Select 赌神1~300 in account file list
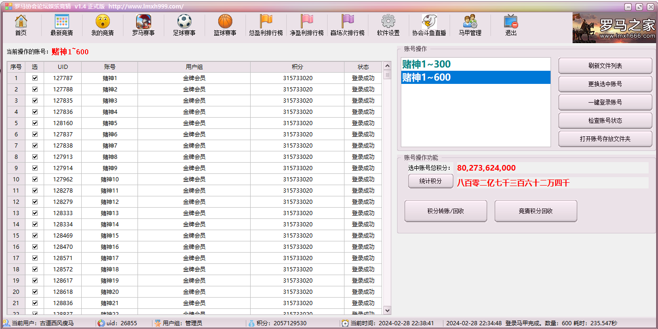This screenshot has width=658, height=329. pos(475,64)
